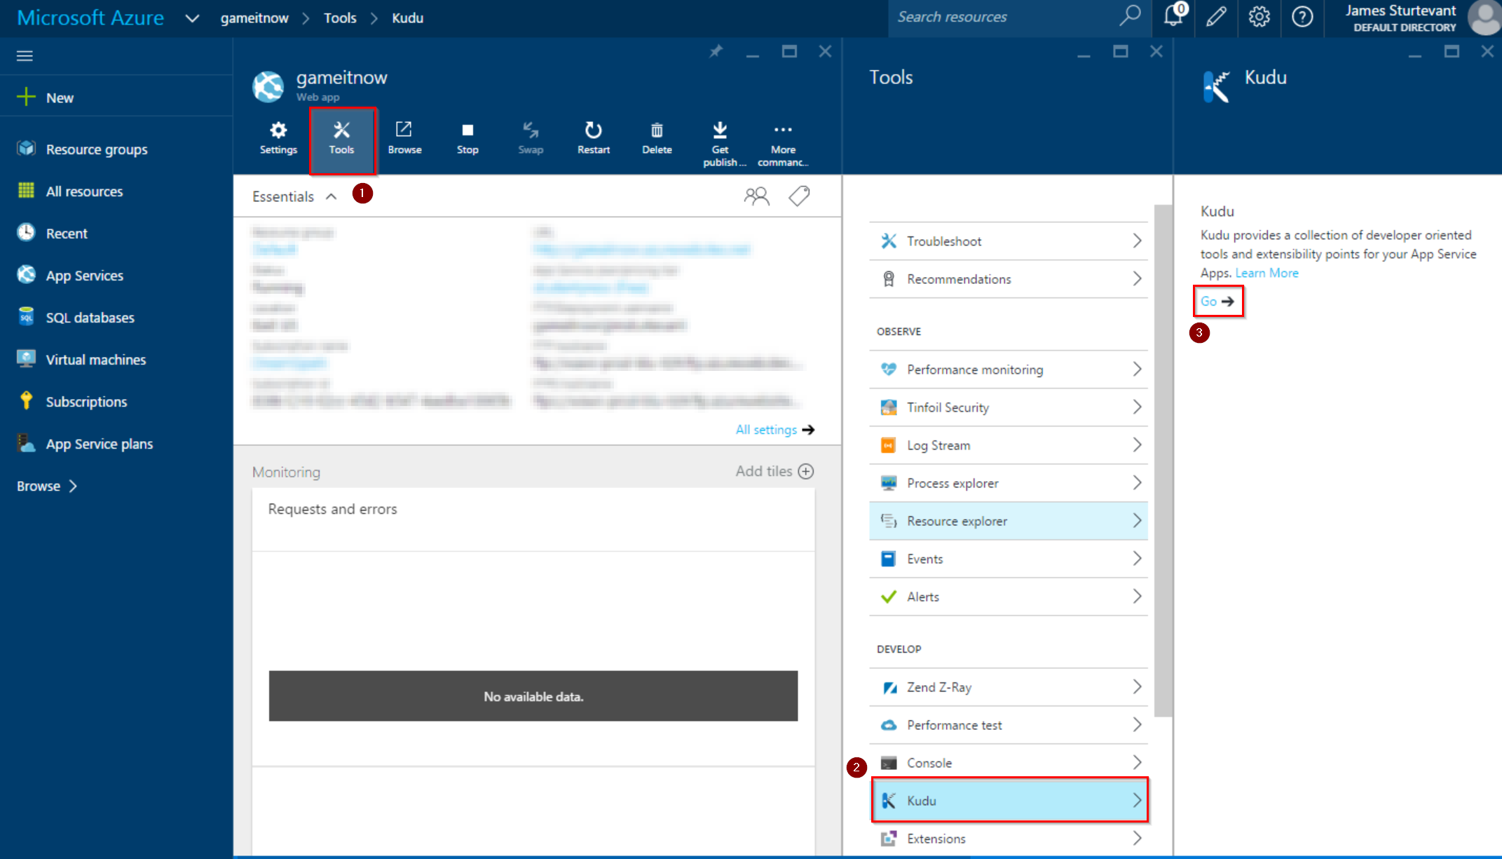
Task: Click the Swap slots icon
Action: pyautogui.click(x=531, y=130)
